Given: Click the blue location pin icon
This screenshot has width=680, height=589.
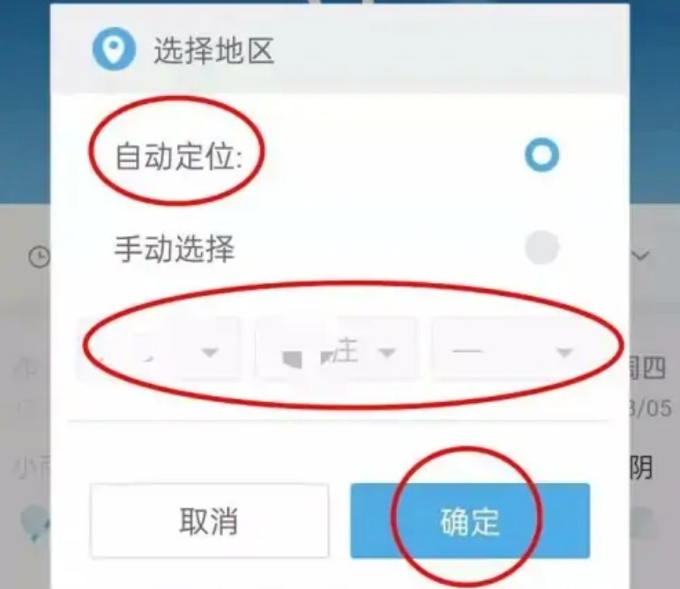Looking at the screenshot, I should [x=114, y=49].
